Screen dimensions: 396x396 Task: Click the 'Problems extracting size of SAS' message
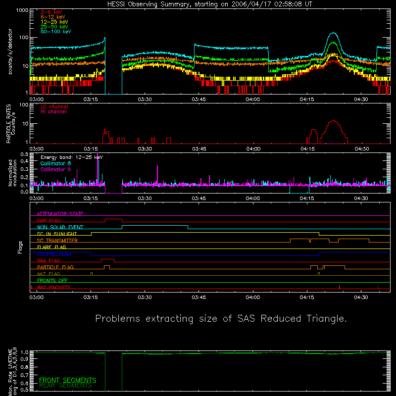pos(221,319)
